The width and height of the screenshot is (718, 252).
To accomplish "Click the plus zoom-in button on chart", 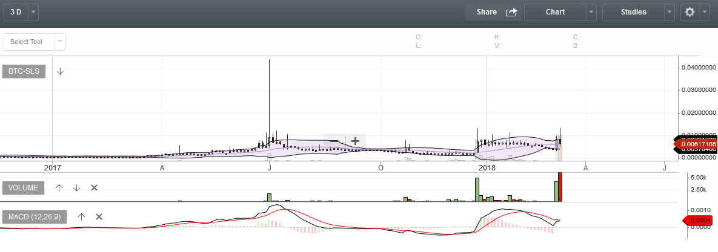I will pos(355,141).
